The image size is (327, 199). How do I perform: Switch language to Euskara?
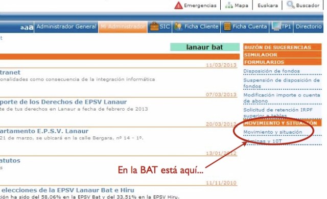[x=268, y=6]
